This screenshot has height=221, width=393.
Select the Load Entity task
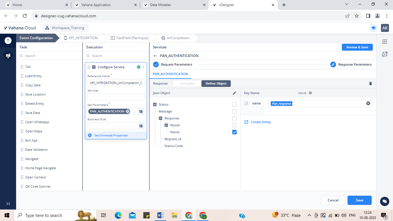click(x=33, y=76)
